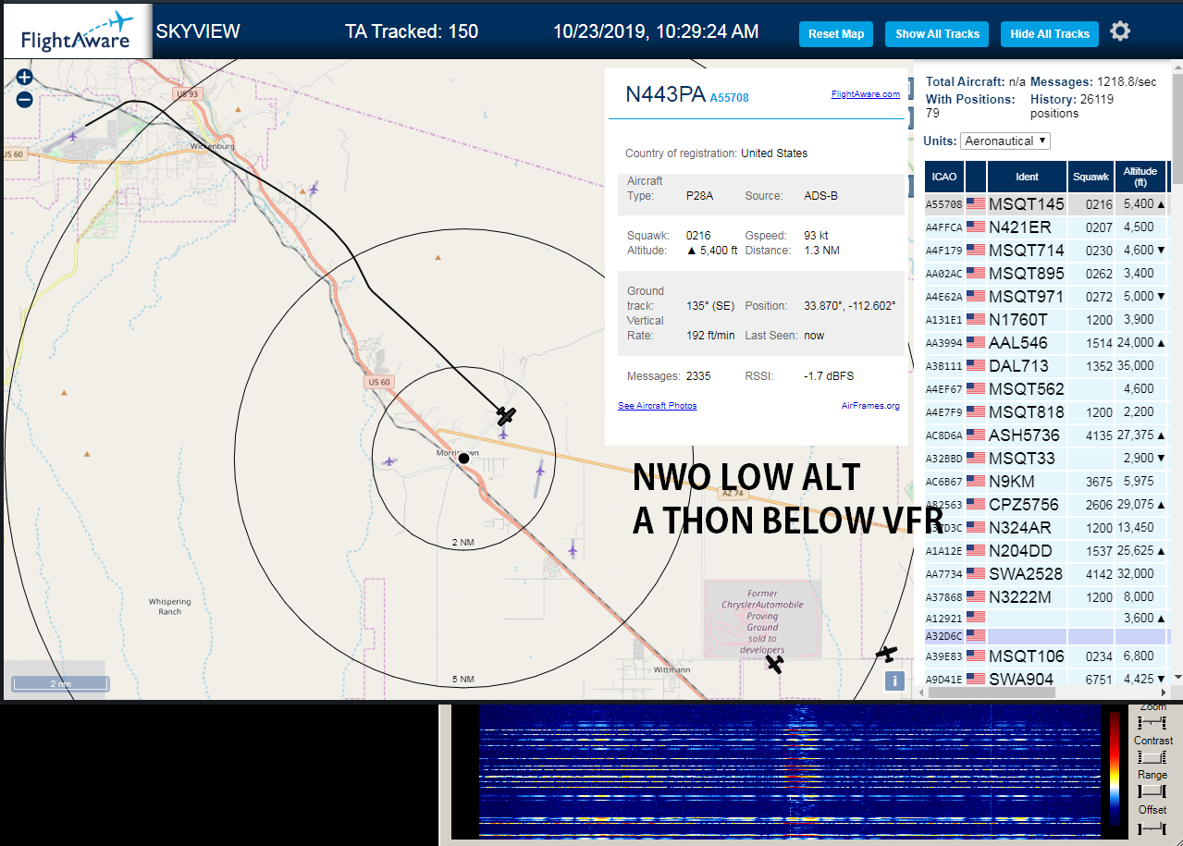
Task: Click the US flag in the MSQT145 row
Action: pos(976,203)
